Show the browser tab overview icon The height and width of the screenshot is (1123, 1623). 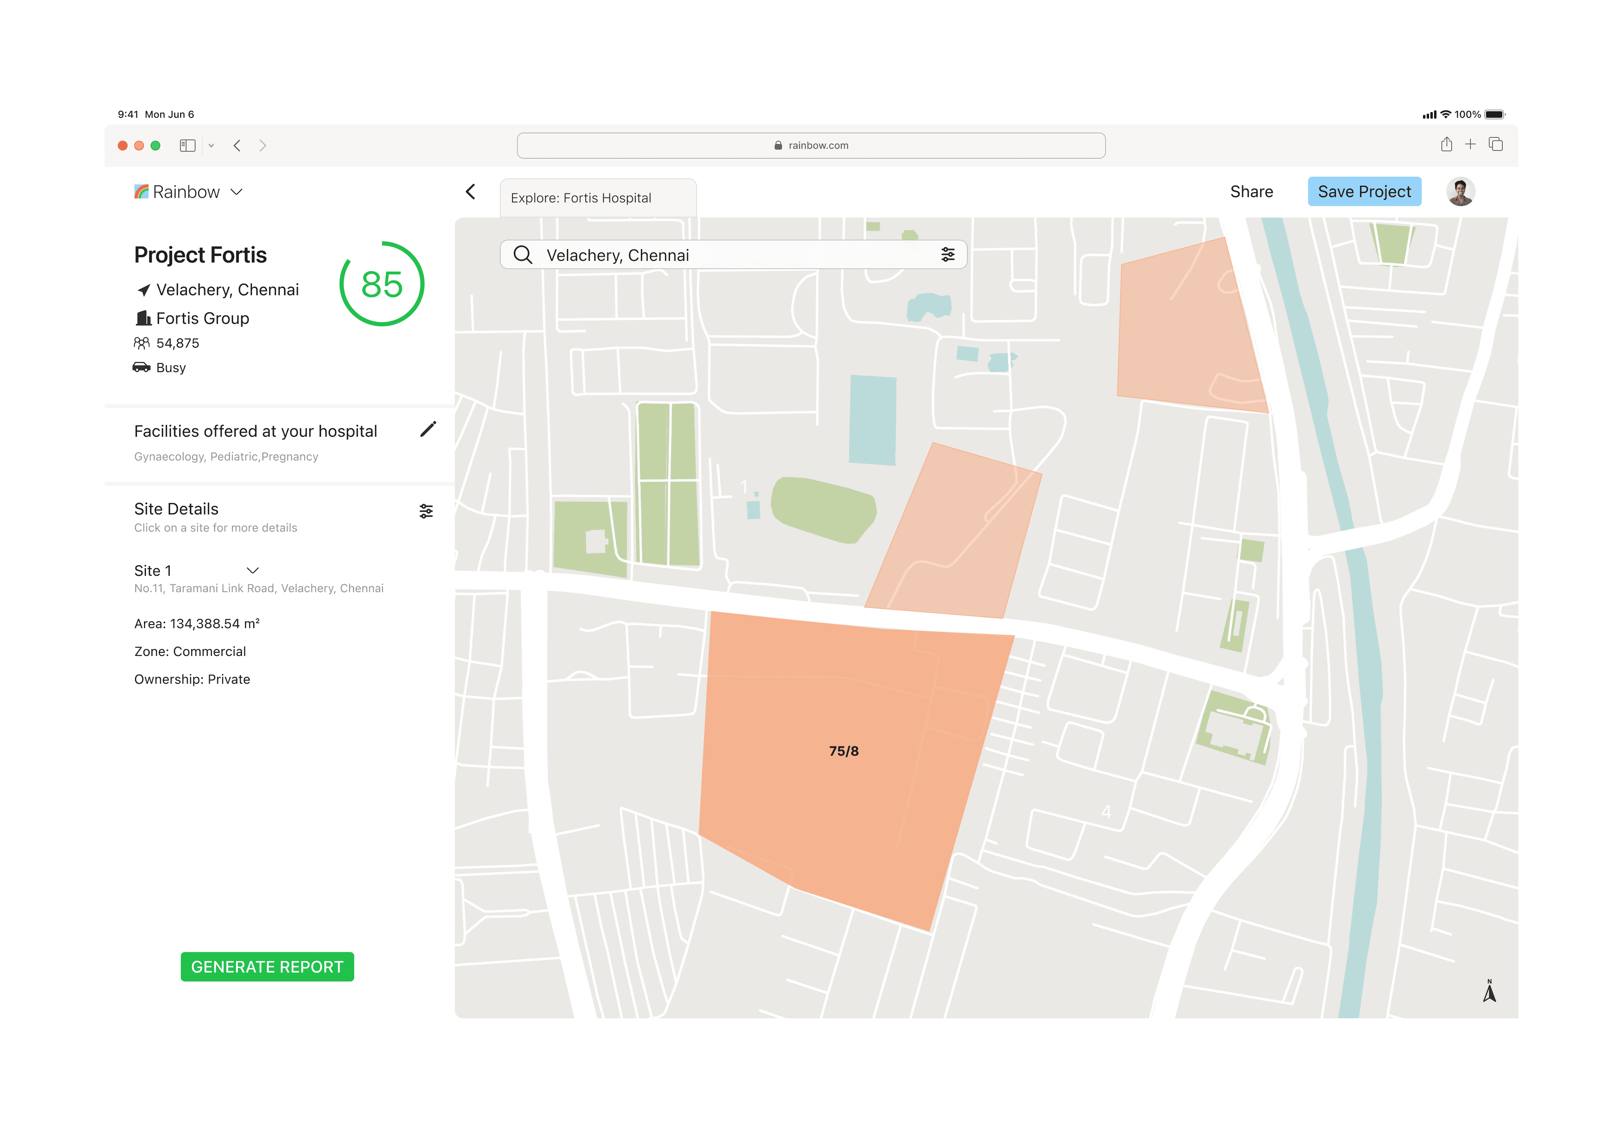point(1496,145)
